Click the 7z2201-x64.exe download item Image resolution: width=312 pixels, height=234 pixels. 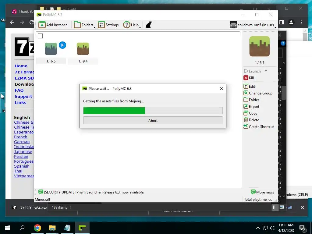29,208
